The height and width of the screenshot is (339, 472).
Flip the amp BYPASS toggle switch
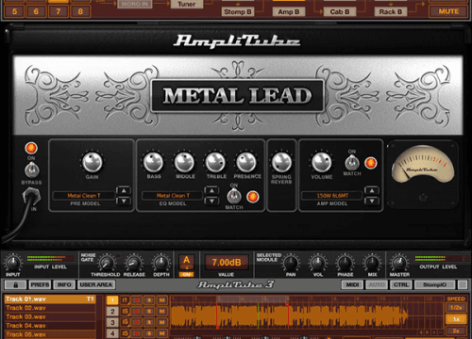[31, 170]
